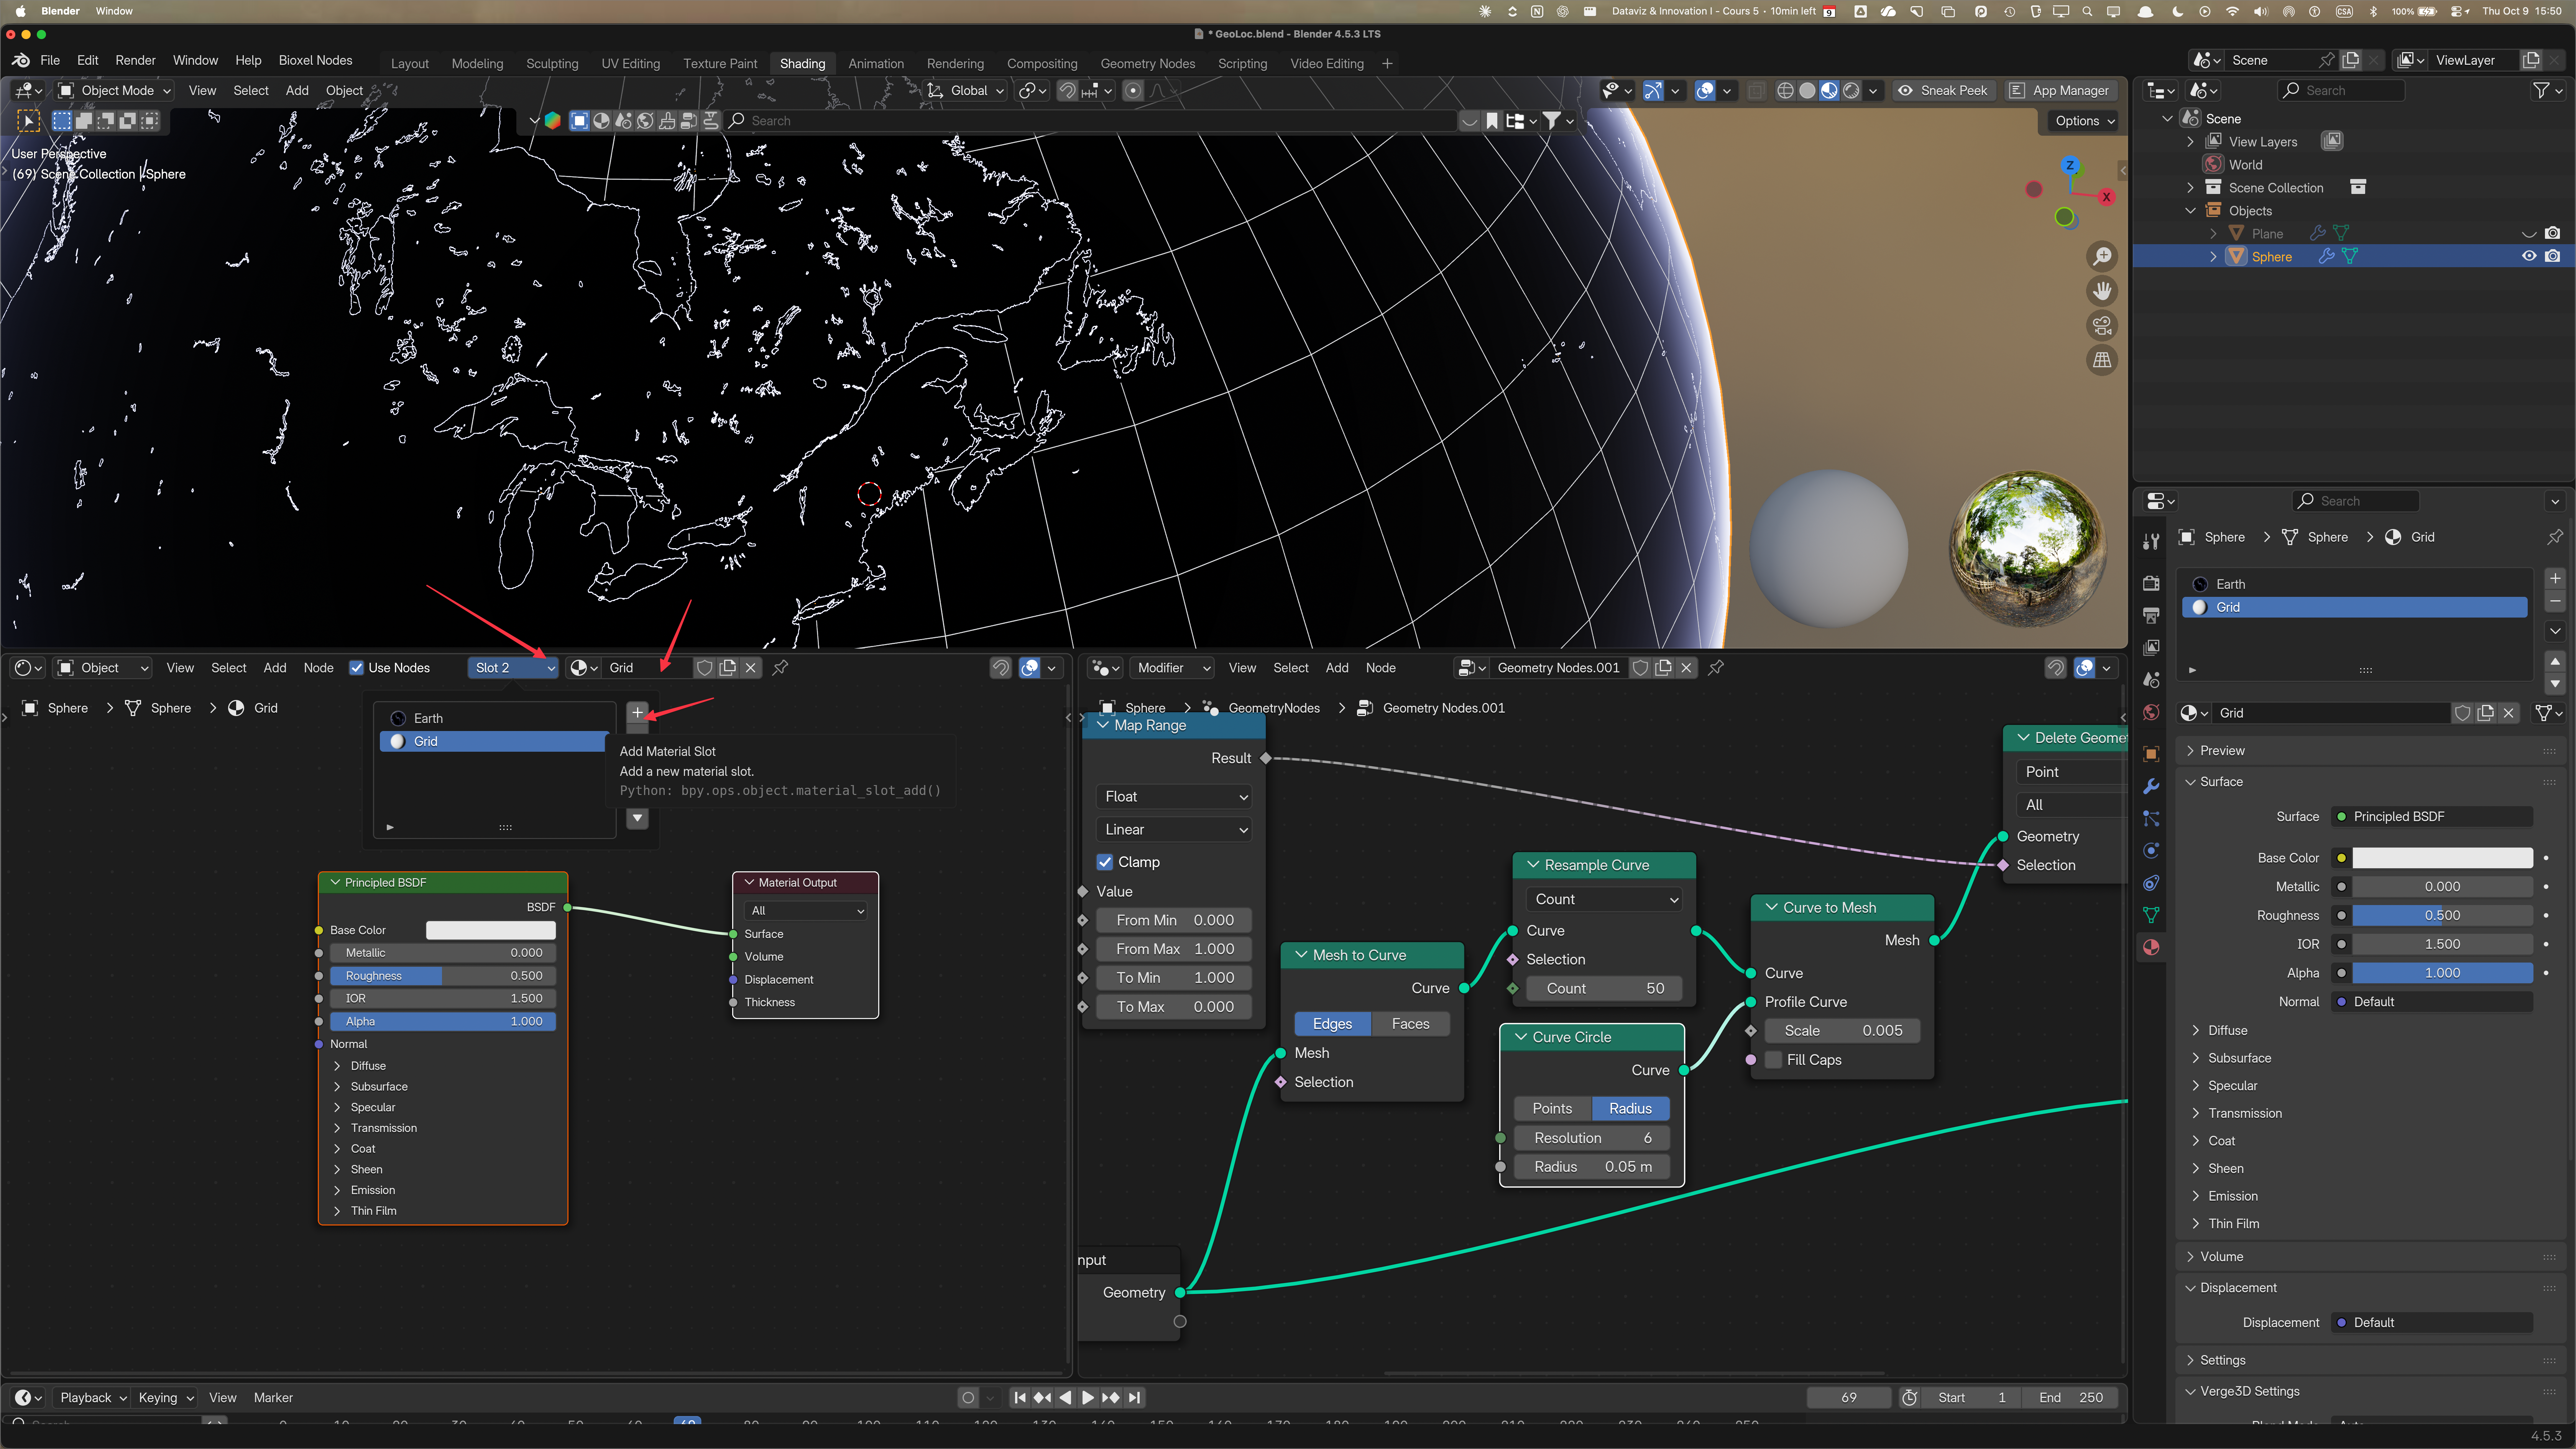Pin the shader node editor material
This screenshot has width=2576, height=1449.
(x=781, y=668)
